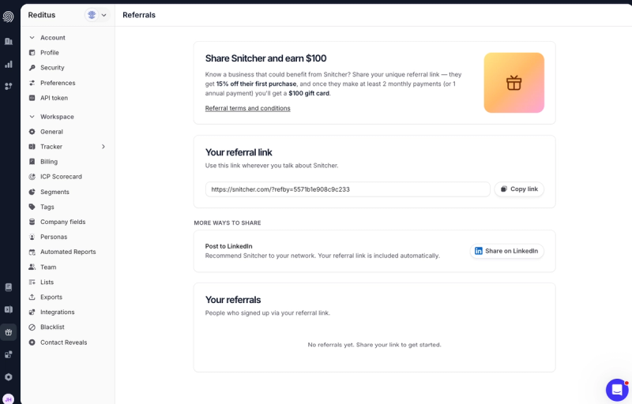Viewport: 632px width, 404px height.
Task: Select General workspace settings
Action: [x=51, y=132]
